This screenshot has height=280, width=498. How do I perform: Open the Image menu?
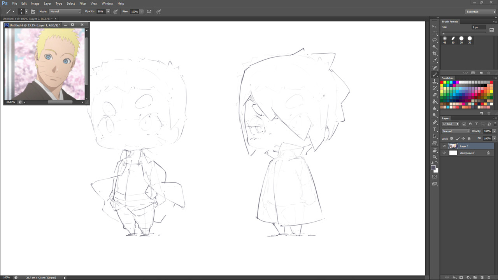click(x=35, y=3)
